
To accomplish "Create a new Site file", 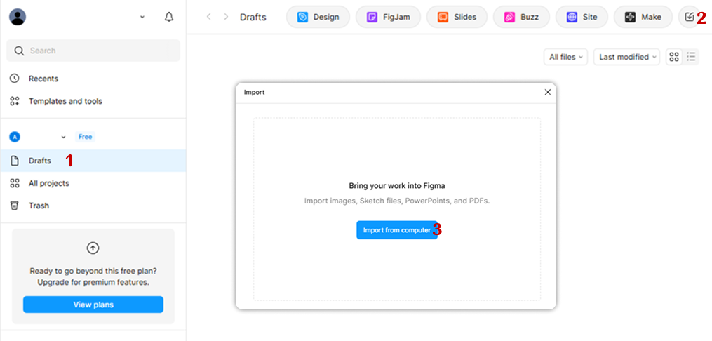I will [582, 18].
